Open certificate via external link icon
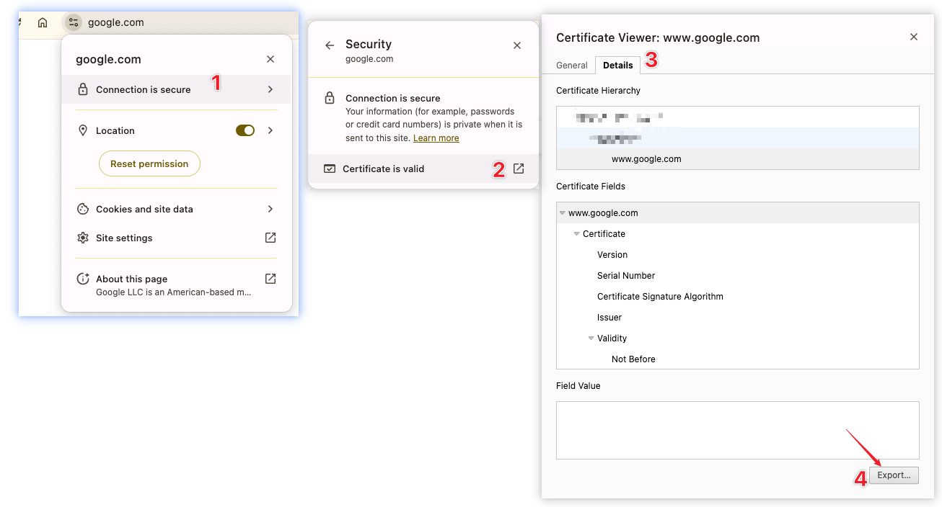 click(519, 169)
